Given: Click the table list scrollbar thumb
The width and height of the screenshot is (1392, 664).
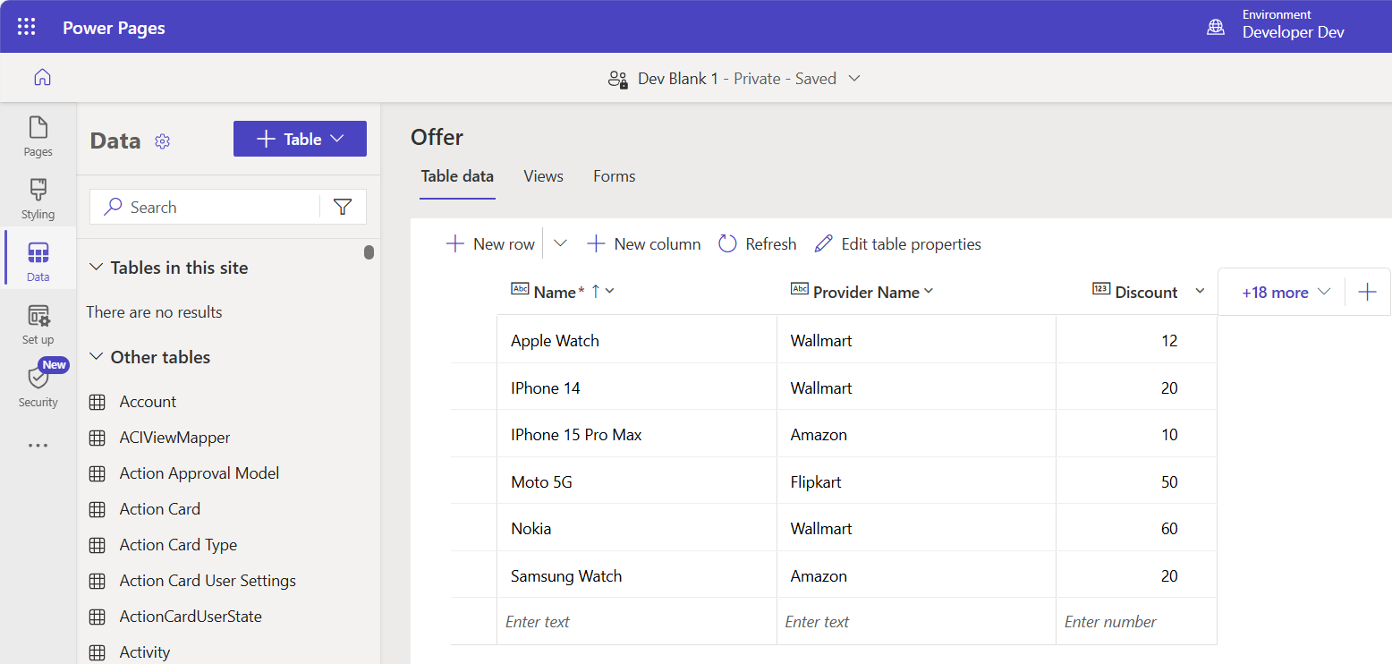Looking at the screenshot, I should point(369,252).
